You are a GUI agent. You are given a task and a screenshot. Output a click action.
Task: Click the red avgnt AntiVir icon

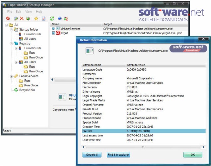[58, 33]
